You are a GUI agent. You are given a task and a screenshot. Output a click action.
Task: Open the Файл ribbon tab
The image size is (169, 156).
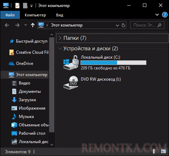[x=10, y=15]
